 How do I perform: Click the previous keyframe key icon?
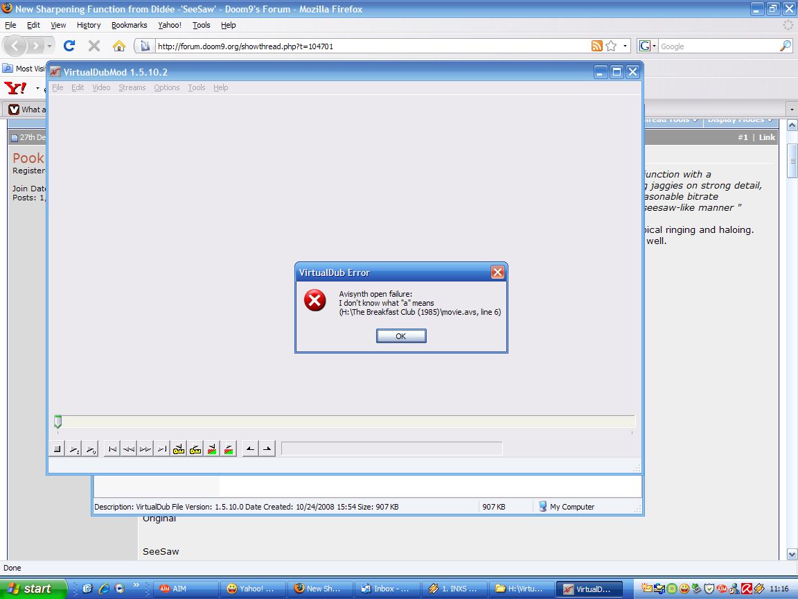coord(179,449)
